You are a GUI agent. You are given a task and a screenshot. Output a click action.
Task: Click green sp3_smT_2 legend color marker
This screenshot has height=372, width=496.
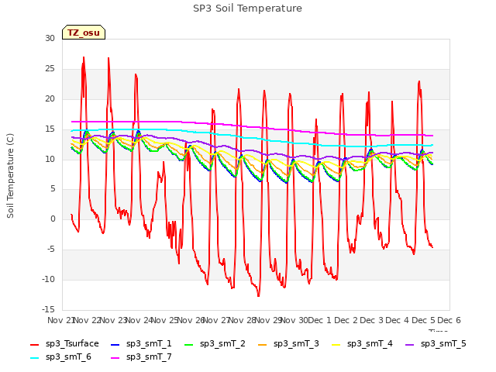[189, 344]
